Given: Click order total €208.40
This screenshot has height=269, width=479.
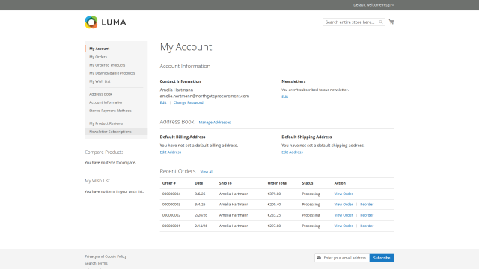Looking at the screenshot, I should (x=274, y=205).
